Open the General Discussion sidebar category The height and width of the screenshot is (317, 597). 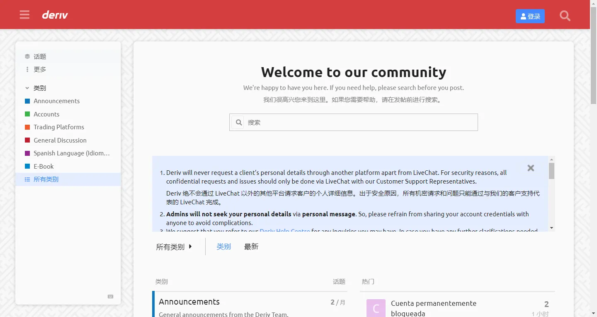pyautogui.click(x=68, y=140)
